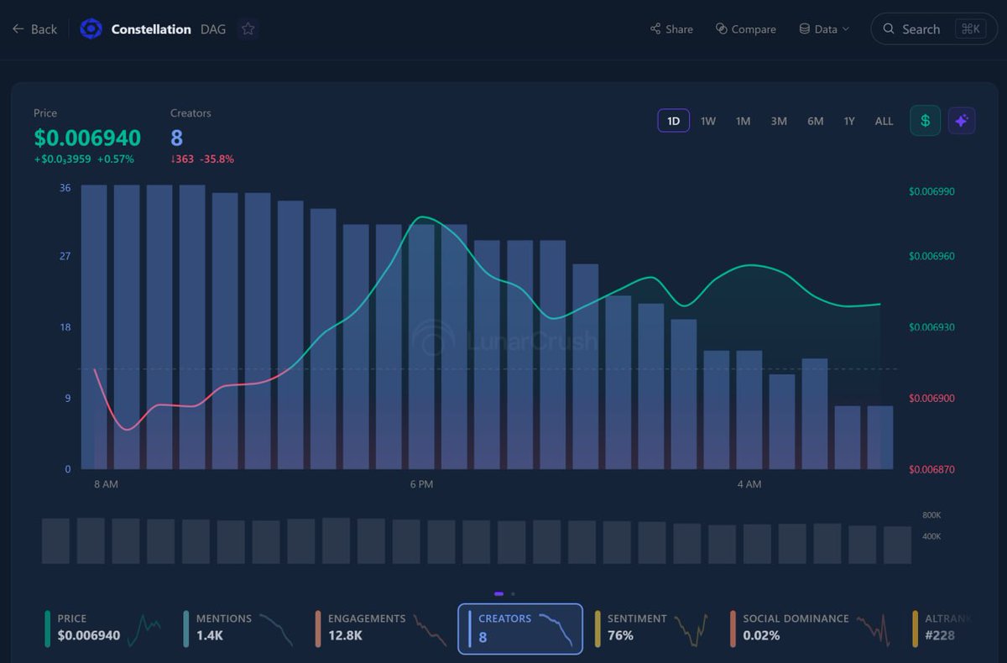Click the 800K volume axis label
Image resolution: width=1007 pixels, height=663 pixels.
point(931,514)
